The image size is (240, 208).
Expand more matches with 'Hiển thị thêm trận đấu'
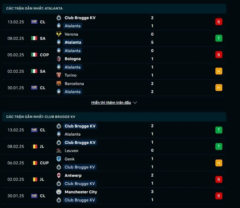click(111, 103)
